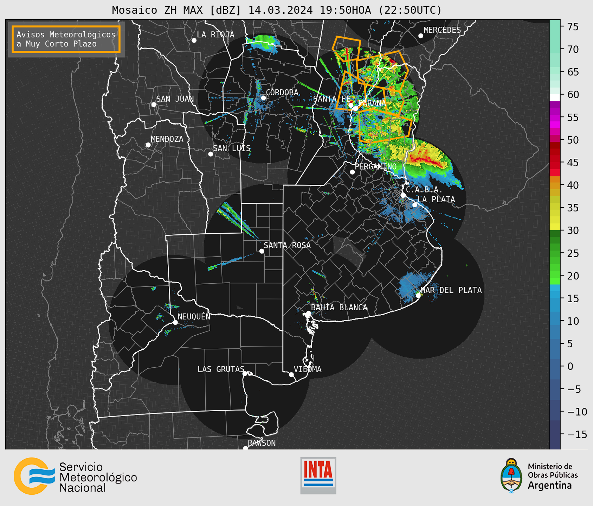Click the Pergamino city marker dot
This screenshot has width=593, height=506.
point(352,172)
